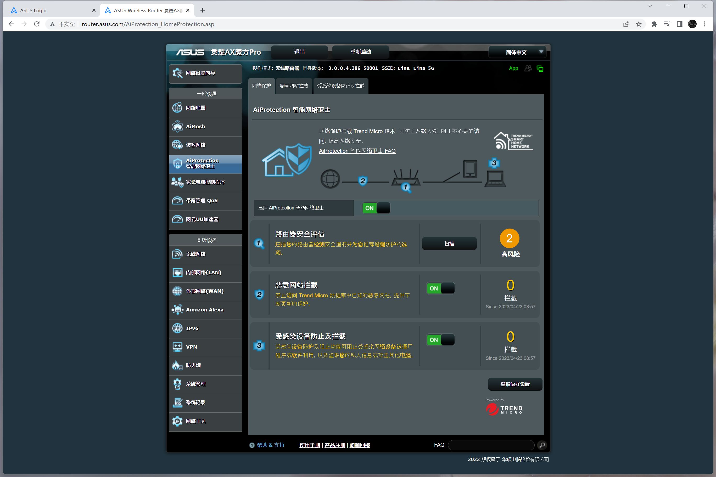Viewport: 716px width, 477px height.
Task: Close the ASUS Login tab
Action: pos(94,10)
